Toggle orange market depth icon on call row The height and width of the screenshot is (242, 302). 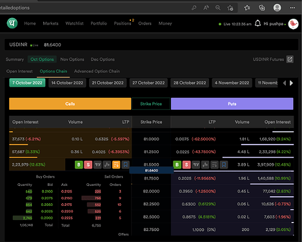click(x=116, y=165)
